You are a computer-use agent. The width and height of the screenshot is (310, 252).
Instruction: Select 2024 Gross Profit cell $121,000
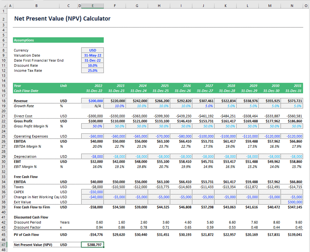137,121
